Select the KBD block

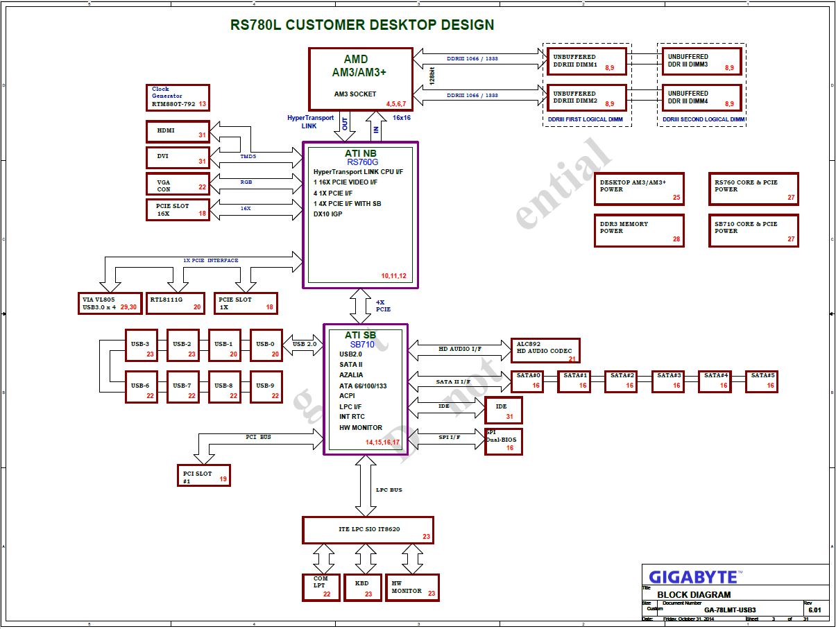(363, 587)
